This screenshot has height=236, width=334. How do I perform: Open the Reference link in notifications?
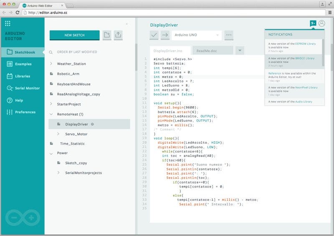pos(274,74)
